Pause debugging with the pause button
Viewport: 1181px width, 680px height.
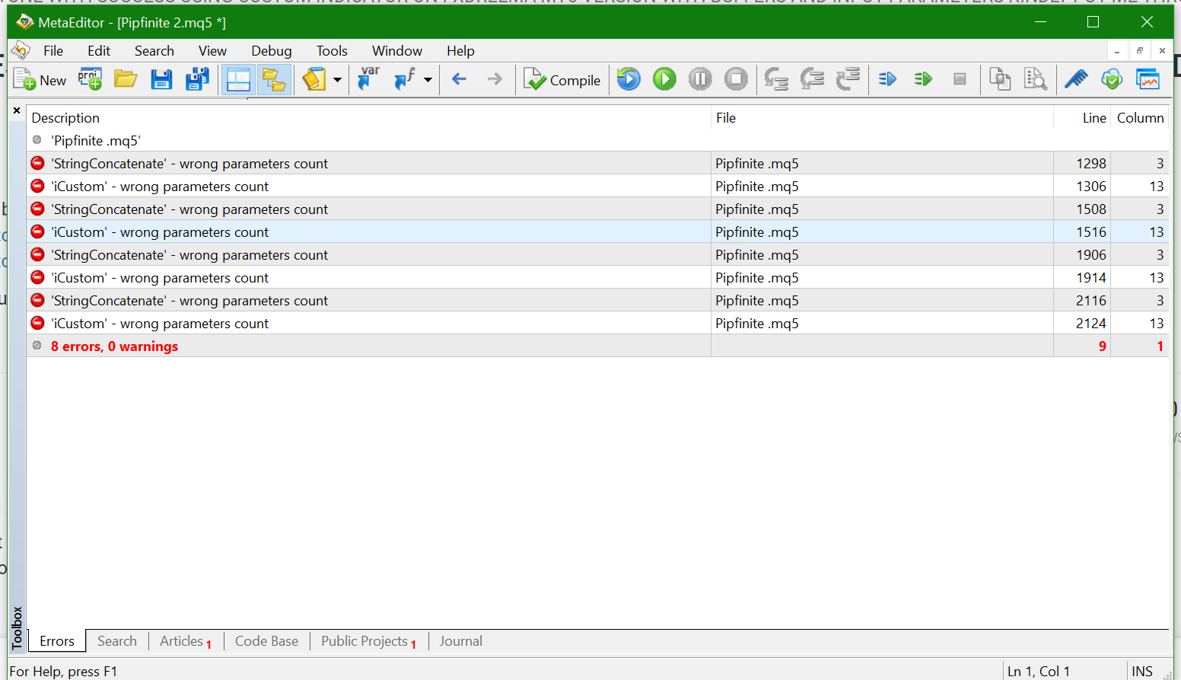pyautogui.click(x=700, y=79)
